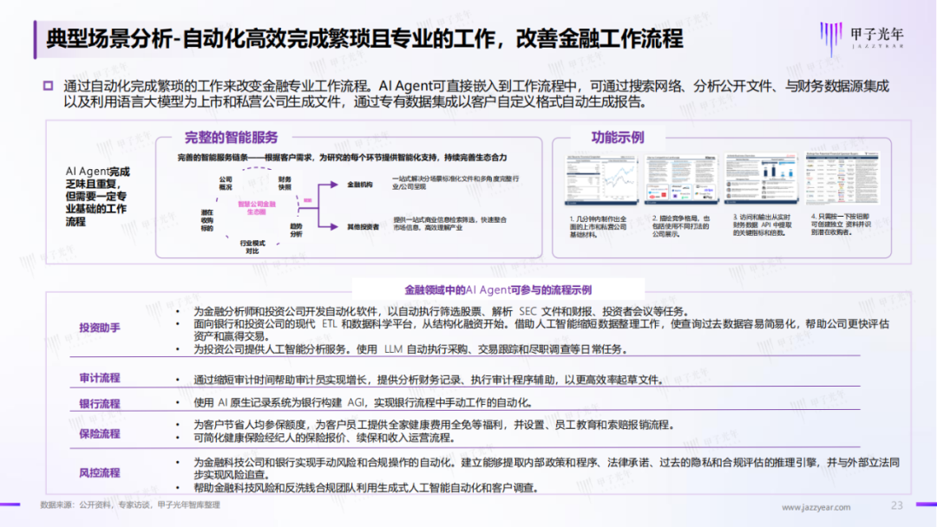Open the second competitive landscape report thumbnail

tap(681, 179)
